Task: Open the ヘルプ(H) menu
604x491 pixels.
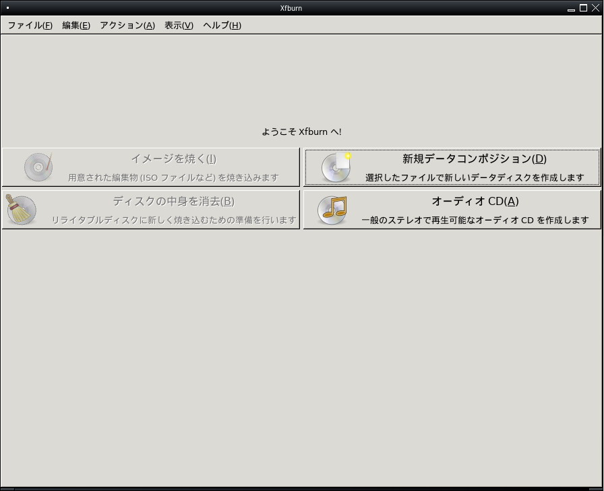Action: (222, 26)
